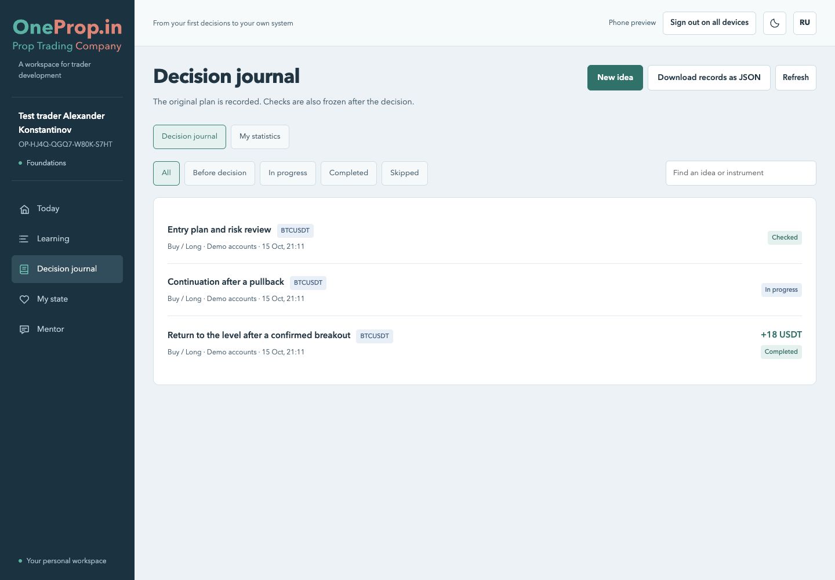The image size is (835, 580).
Task: Filter ideas by Completed
Action: pyautogui.click(x=348, y=173)
